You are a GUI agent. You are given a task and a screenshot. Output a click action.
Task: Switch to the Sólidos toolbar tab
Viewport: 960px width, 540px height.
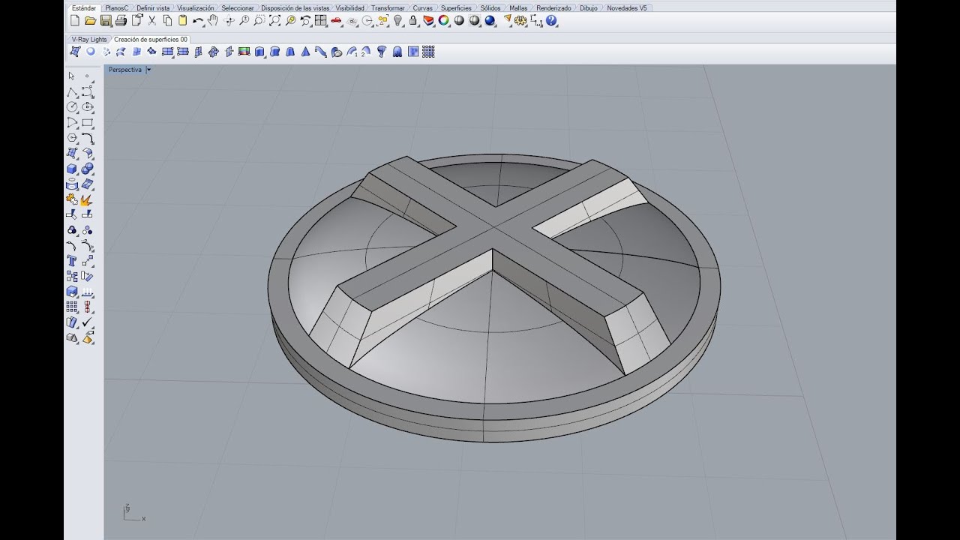(x=490, y=8)
